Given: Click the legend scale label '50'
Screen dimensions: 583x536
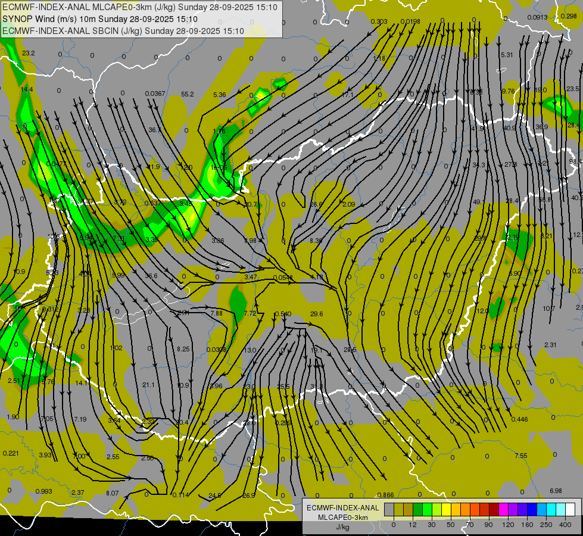Looking at the screenshot, I should tap(450, 525).
